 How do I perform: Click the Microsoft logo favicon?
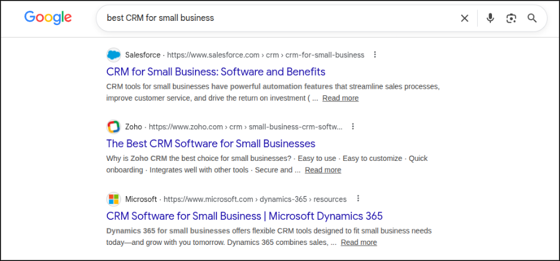(113, 199)
